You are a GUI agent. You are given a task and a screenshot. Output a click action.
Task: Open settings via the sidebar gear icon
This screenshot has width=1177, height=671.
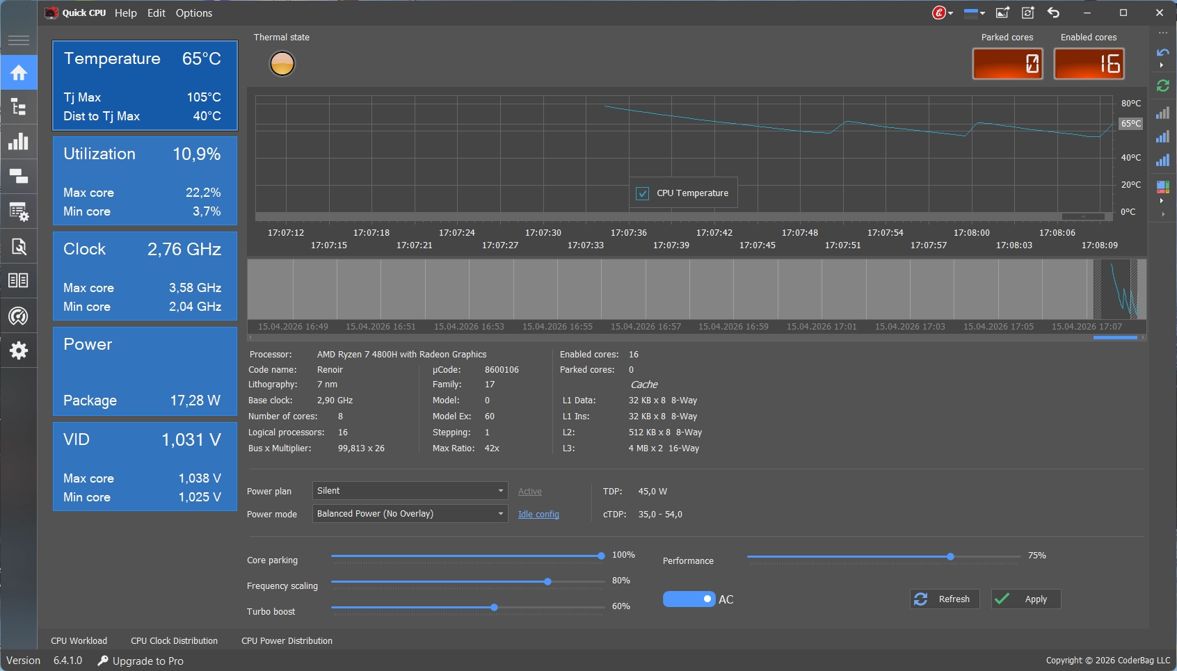(19, 350)
